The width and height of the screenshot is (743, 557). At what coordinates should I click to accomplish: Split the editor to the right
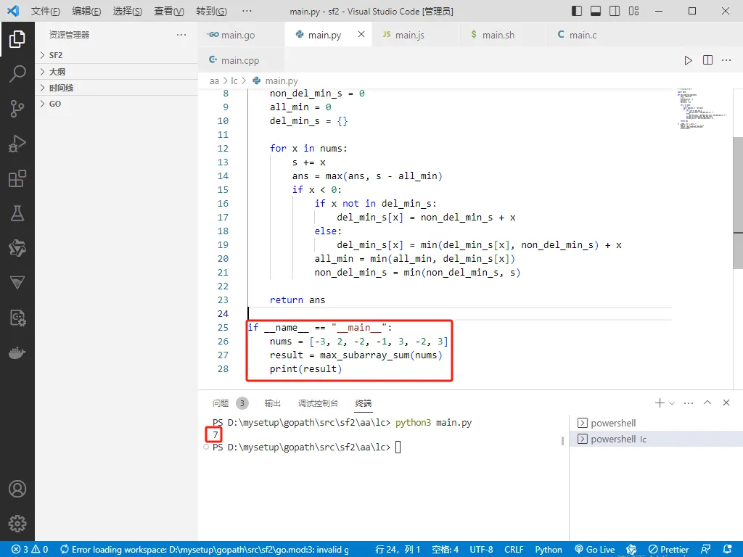[707, 60]
